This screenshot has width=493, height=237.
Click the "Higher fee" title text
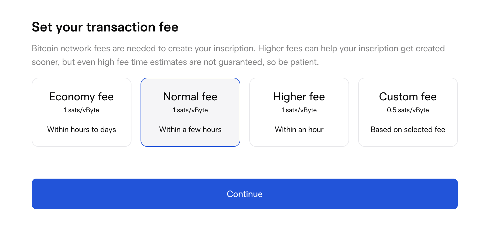[x=299, y=97]
